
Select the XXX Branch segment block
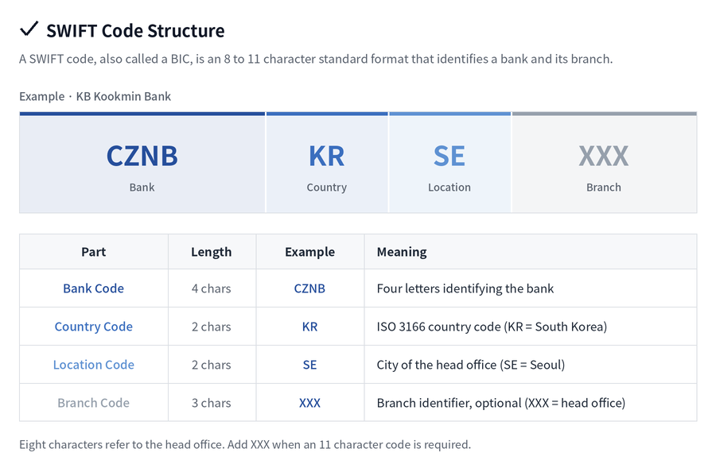click(604, 162)
